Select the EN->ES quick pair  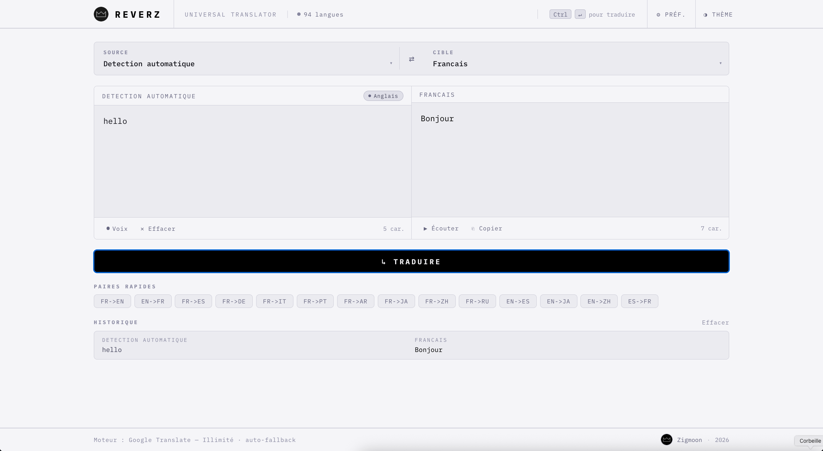518,301
